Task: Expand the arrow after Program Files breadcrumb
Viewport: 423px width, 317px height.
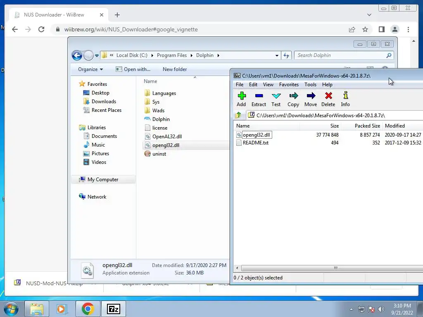Action: [x=192, y=56]
